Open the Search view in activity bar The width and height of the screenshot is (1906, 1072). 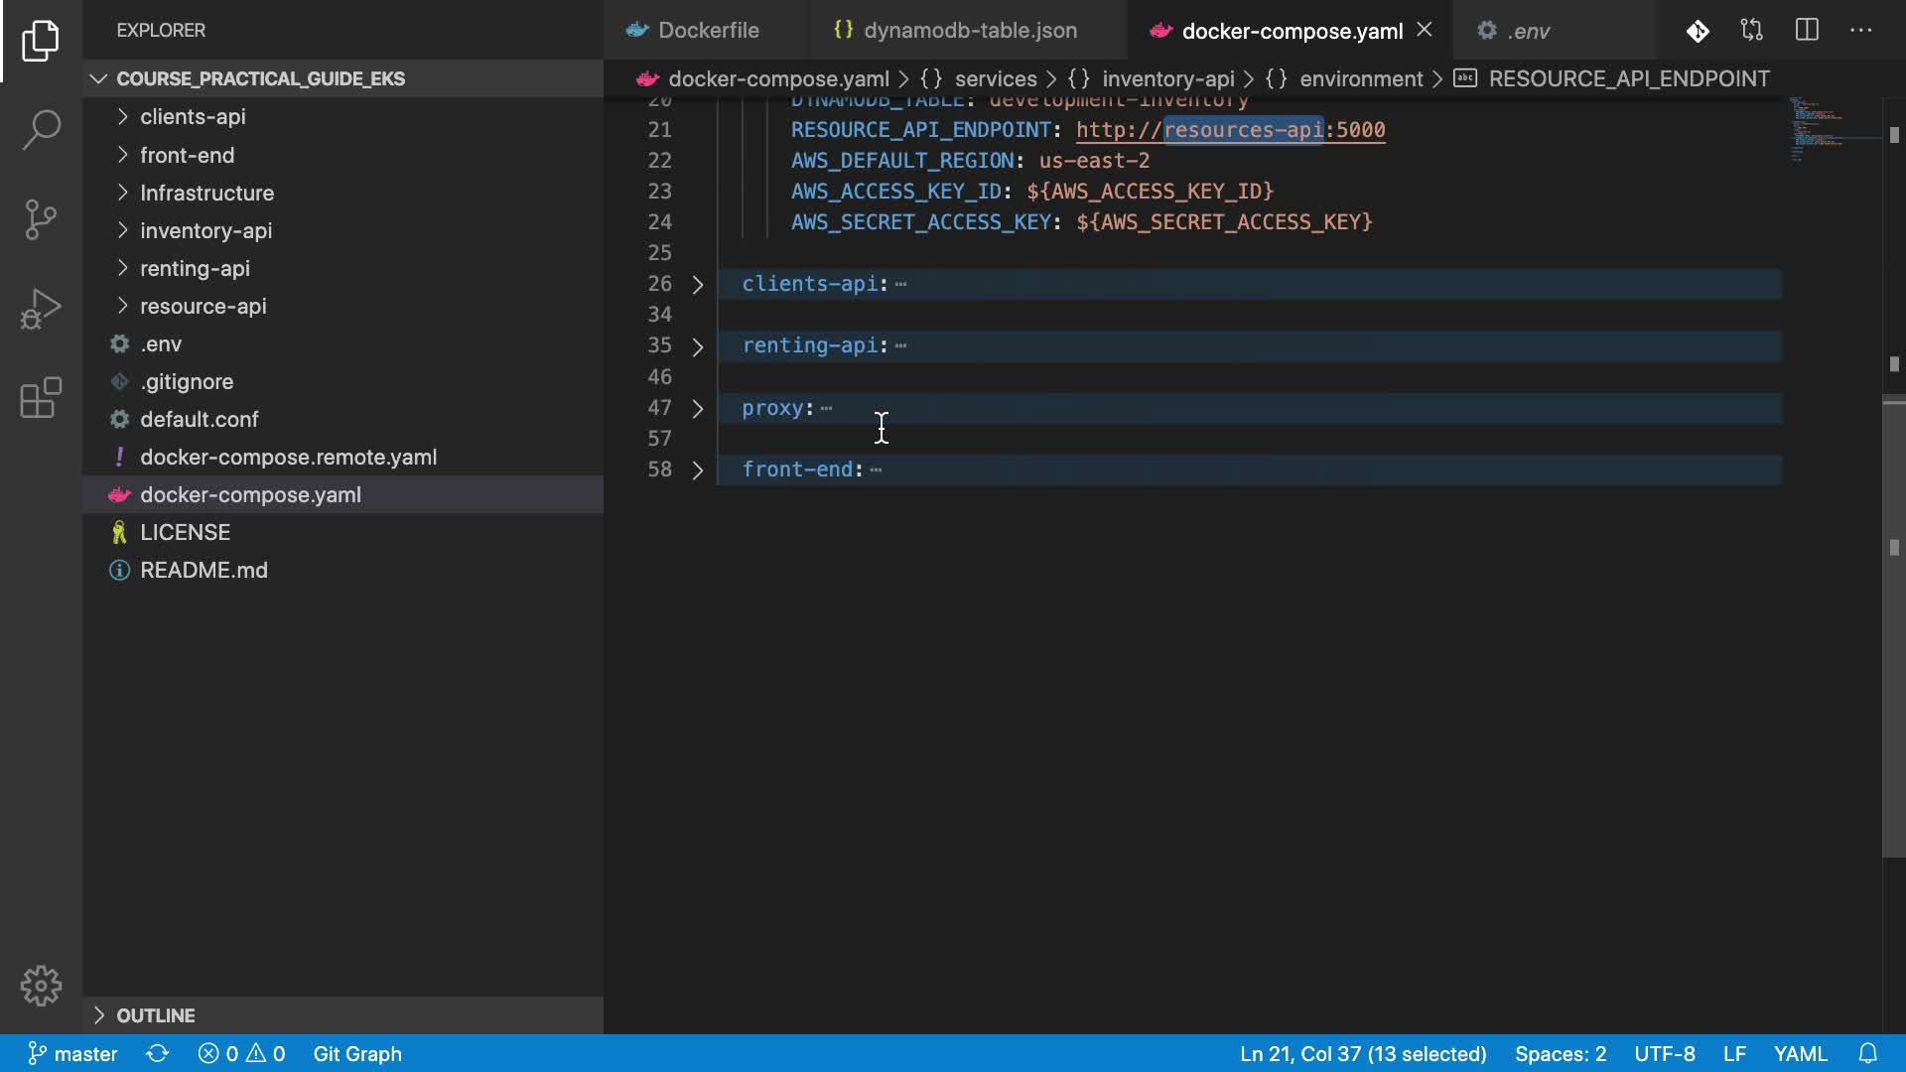(x=41, y=130)
